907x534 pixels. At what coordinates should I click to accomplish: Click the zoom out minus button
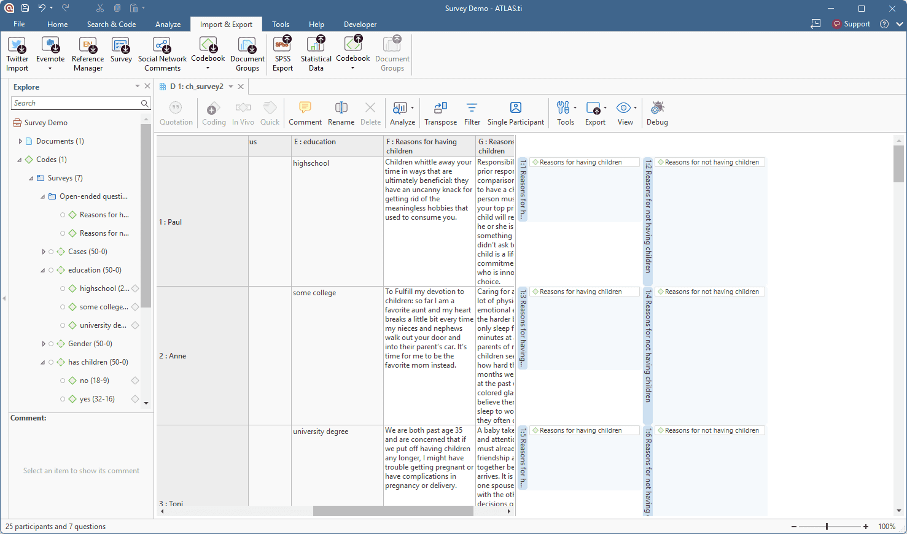(x=794, y=527)
